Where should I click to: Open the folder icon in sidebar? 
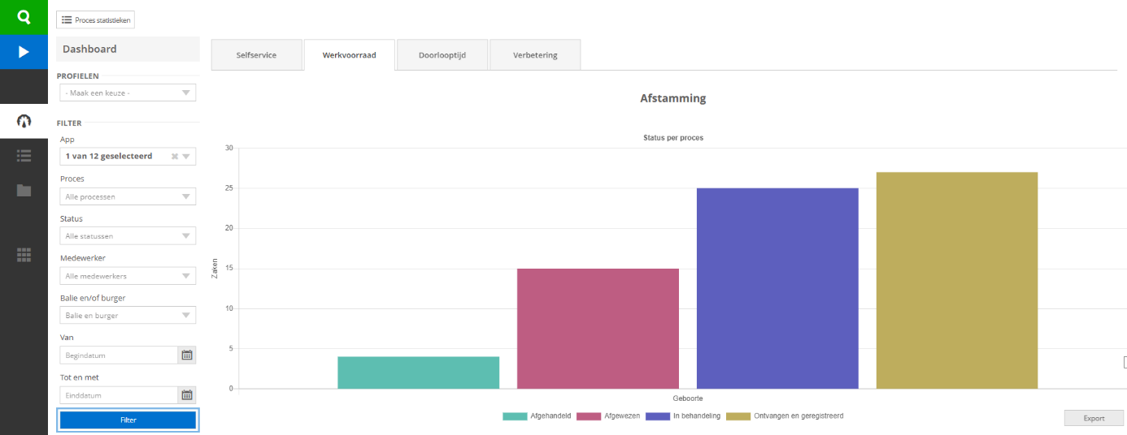[24, 190]
